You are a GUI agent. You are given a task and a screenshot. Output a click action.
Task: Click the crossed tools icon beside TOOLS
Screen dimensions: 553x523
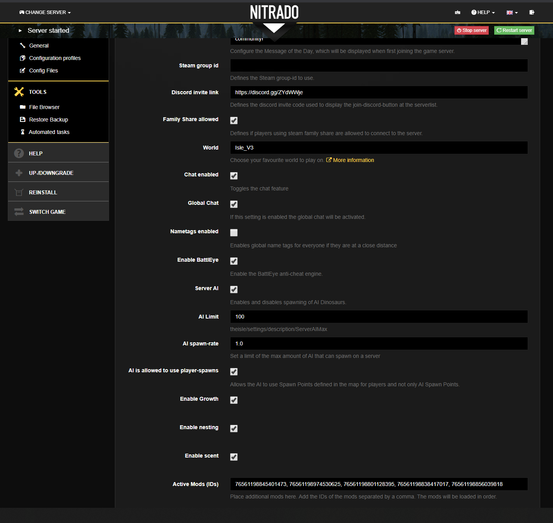(19, 92)
